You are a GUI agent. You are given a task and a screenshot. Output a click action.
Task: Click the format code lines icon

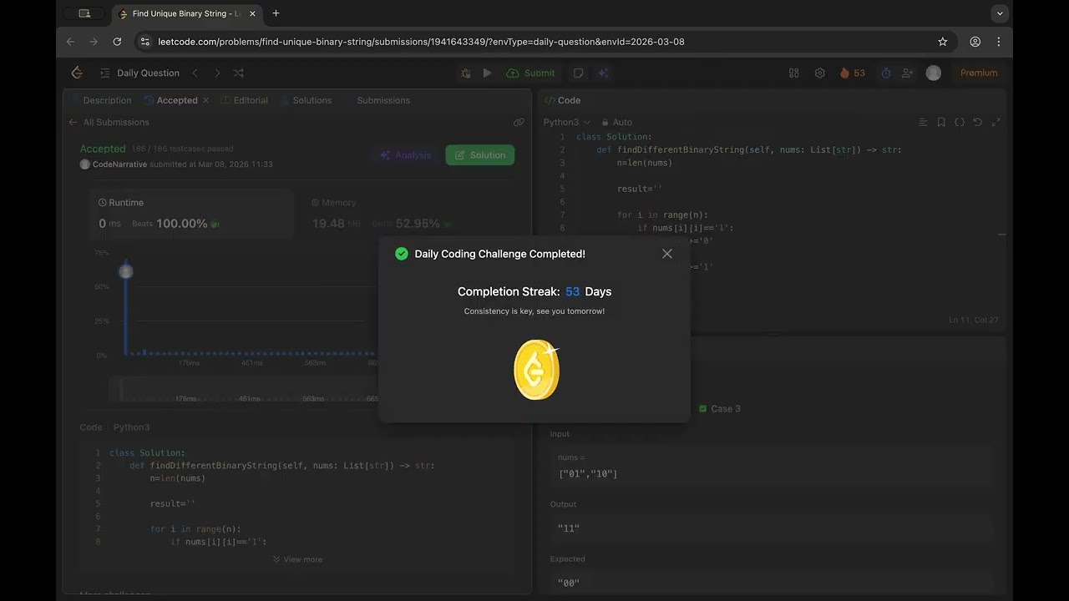[923, 122]
